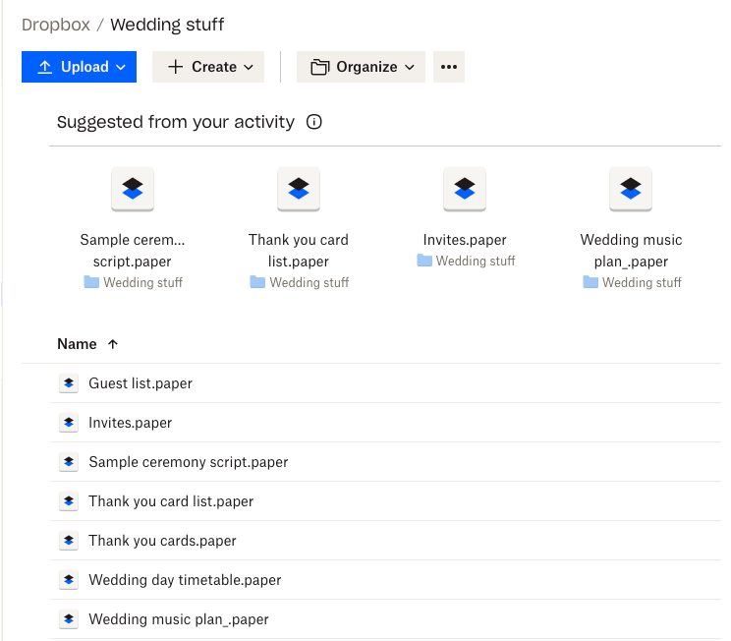The image size is (731, 641).
Task: Open the Create dropdown menu
Action: (x=209, y=67)
